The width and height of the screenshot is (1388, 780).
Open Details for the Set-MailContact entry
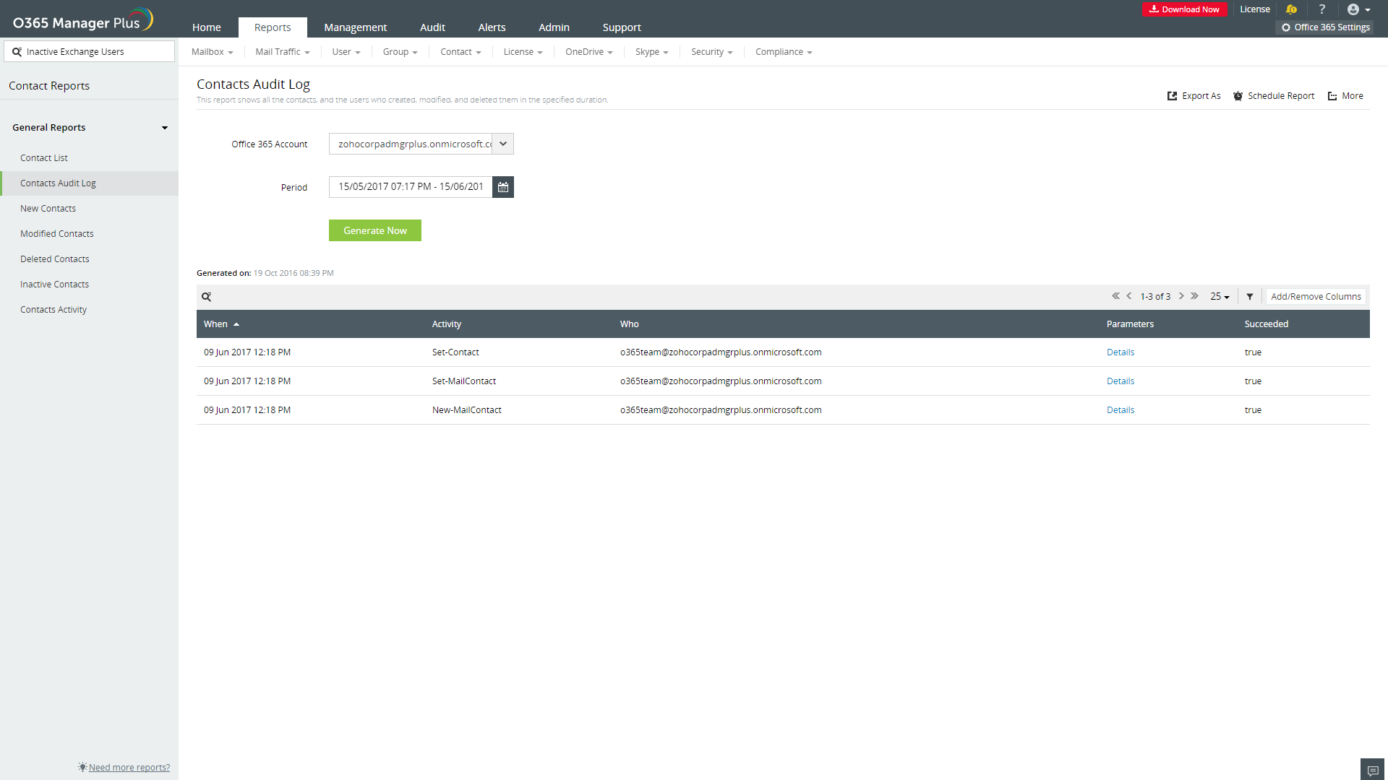tap(1120, 381)
